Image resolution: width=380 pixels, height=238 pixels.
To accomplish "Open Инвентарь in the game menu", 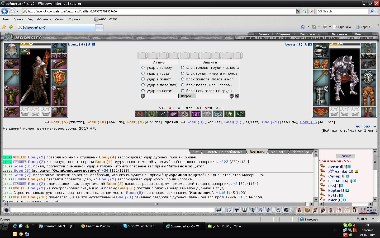I will coord(248,38).
